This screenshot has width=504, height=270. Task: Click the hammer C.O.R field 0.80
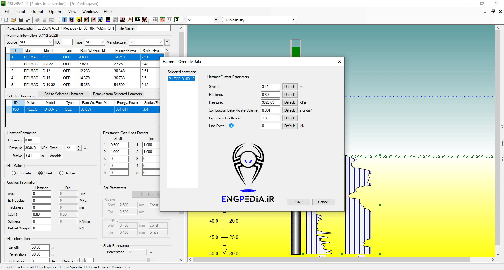click(41, 214)
